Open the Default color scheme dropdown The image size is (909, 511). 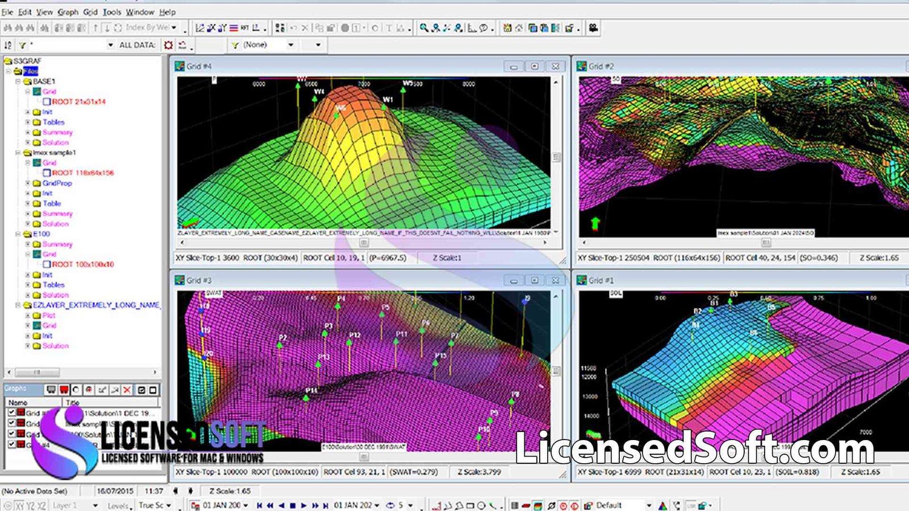point(649,505)
